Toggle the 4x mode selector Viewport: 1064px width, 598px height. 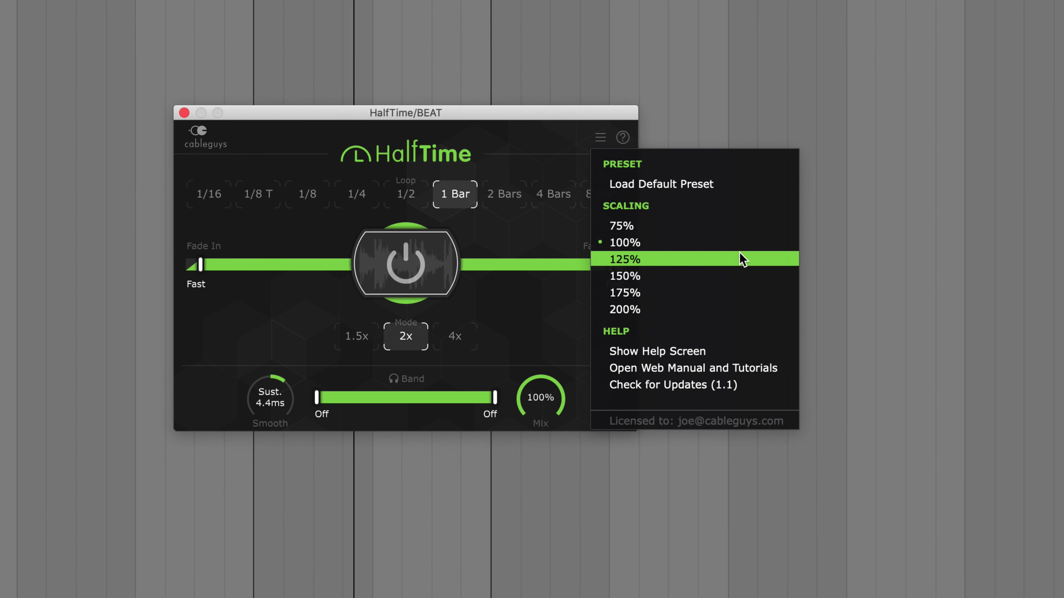click(x=454, y=336)
